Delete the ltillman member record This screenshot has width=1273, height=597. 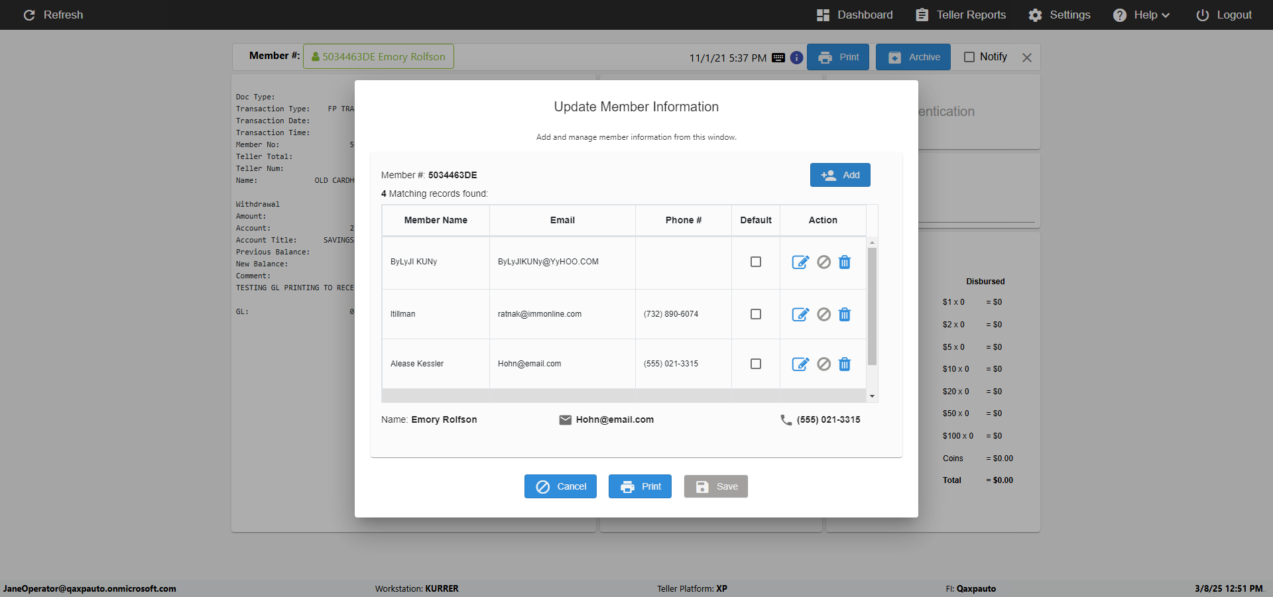(x=845, y=315)
